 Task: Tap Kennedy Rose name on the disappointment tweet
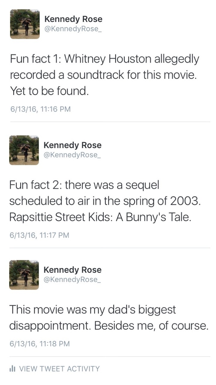tap(72, 270)
